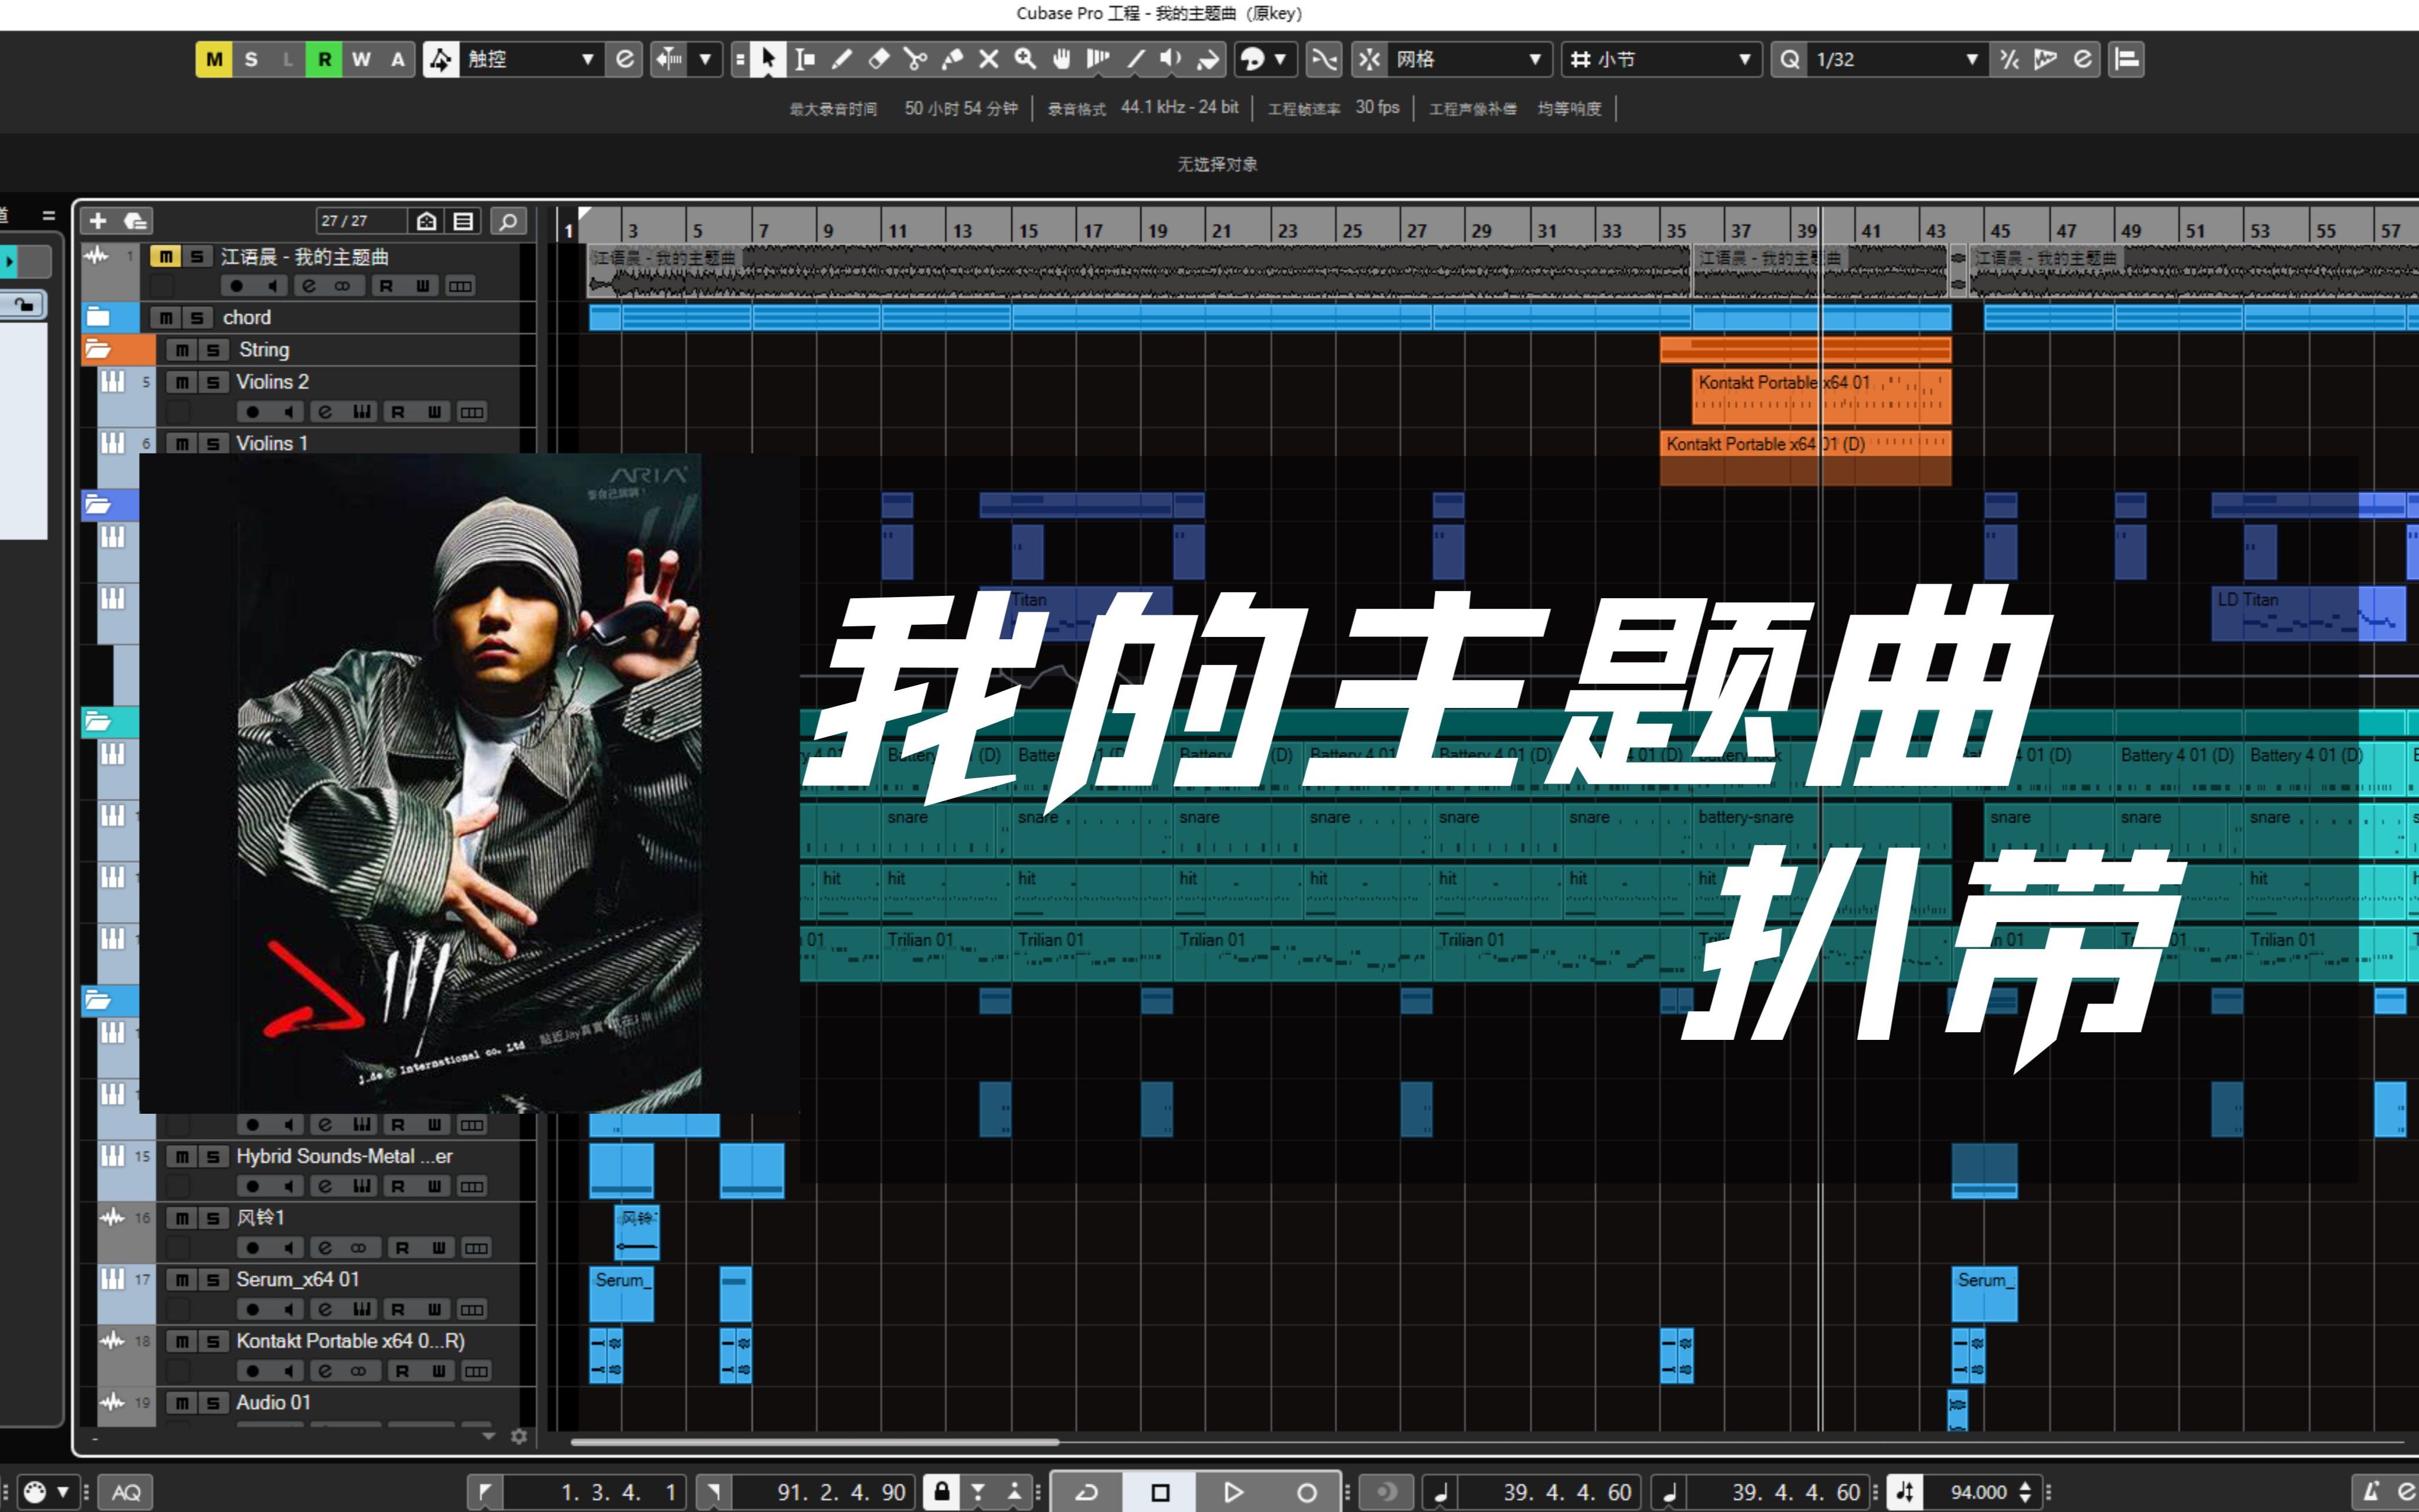Viewport: 2419px width, 1512px height.
Task: Toggle the tempo track activation button
Action: point(1905,1492)
